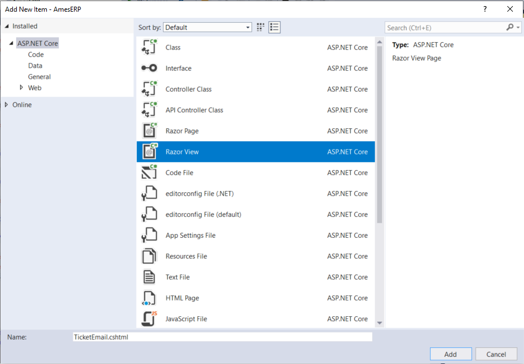Open the search options dropdown arrow
This screenshot has height=364, width=524.
(518, 28)
